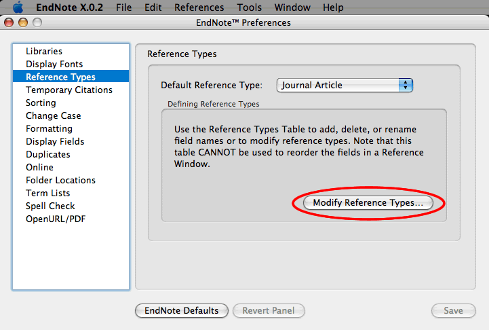Select Folder Locations preferences
This screenshot has height=330, width=489.
[x=71, y=180]
